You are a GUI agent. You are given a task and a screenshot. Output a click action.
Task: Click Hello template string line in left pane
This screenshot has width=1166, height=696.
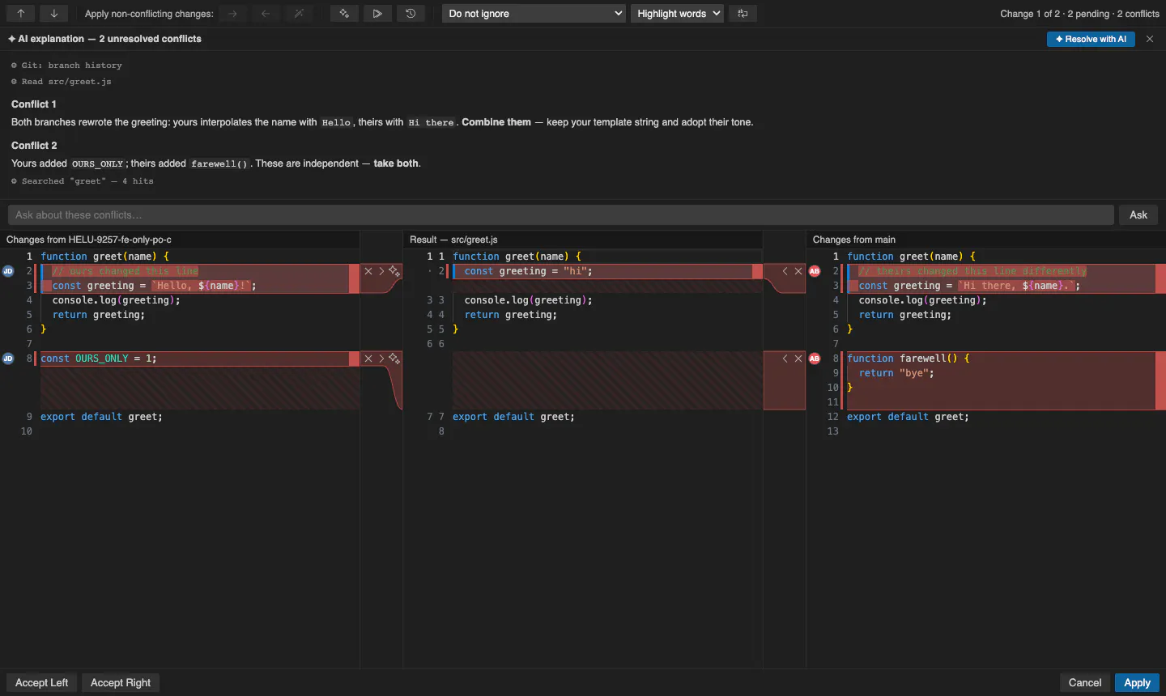(x=154, y=286)
